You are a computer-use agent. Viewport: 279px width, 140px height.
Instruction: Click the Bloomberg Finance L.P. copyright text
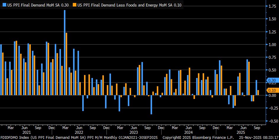click(x=203, y=138)
